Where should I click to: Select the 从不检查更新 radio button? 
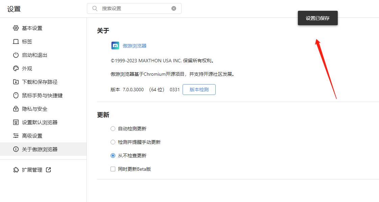coord(113,156)
